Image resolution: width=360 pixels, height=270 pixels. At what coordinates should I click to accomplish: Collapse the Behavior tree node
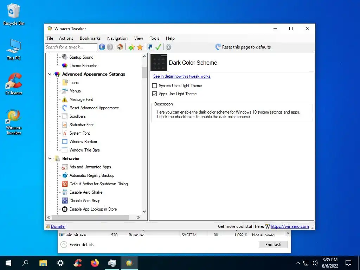click(x=50, y=159)
